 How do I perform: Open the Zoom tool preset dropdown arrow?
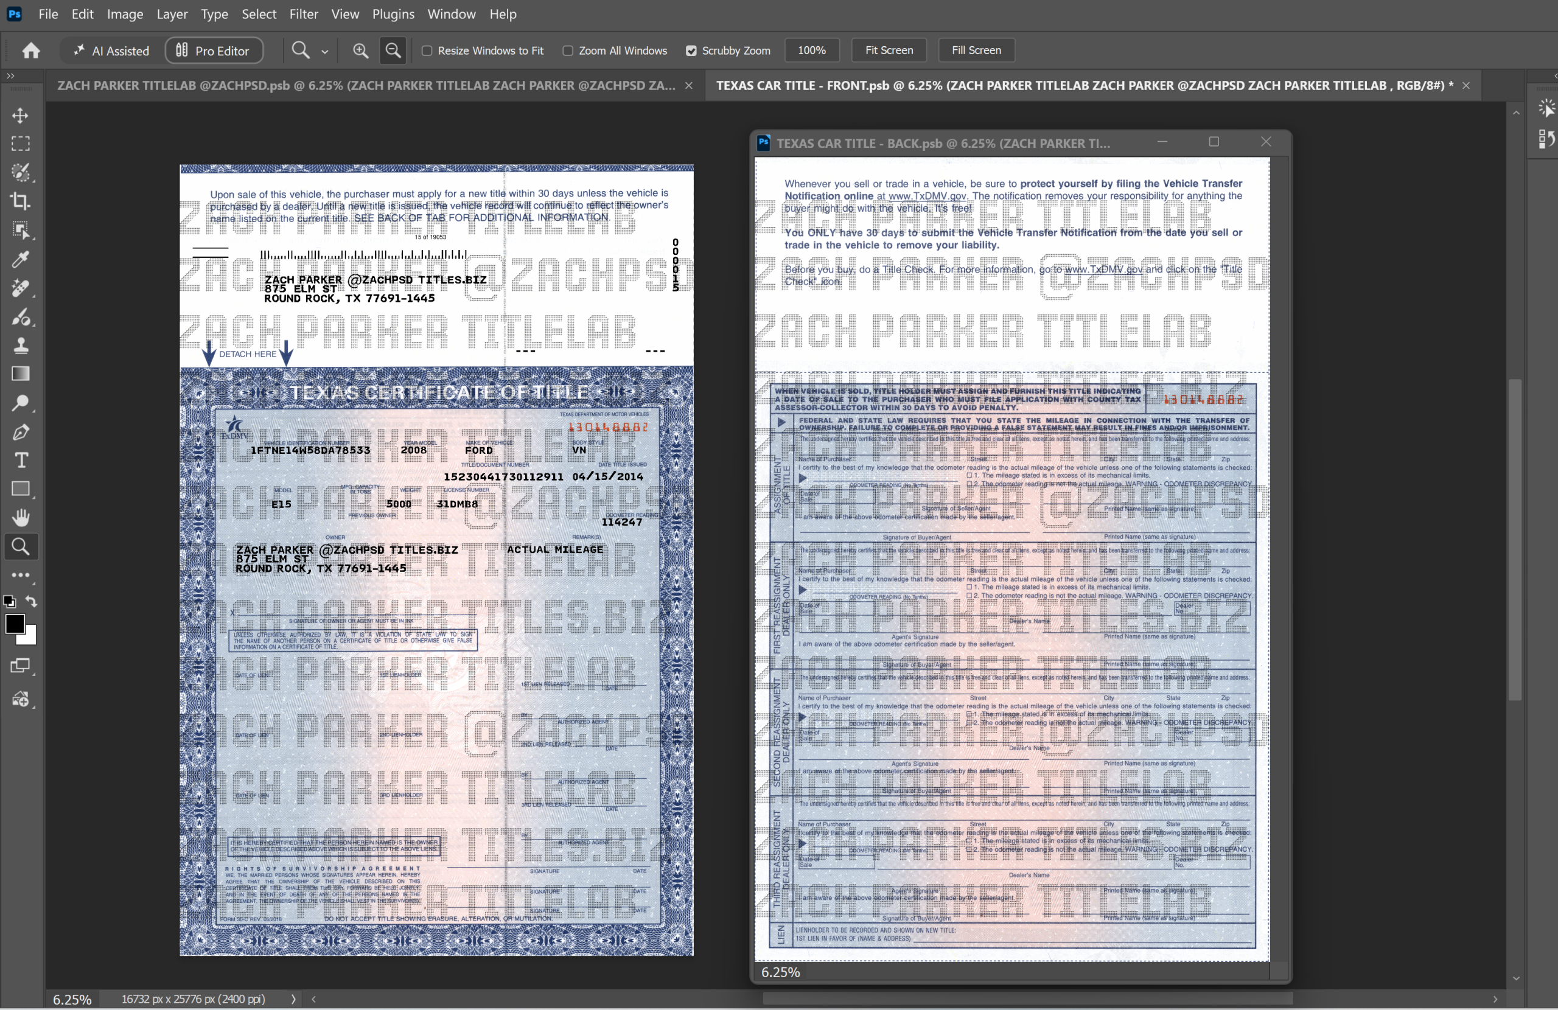[324, 51]
